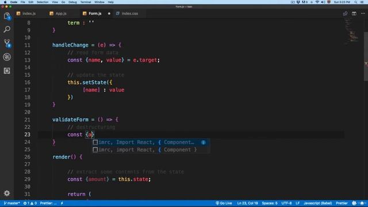Click on this.setState on line 16
The image size is (368, 207).
point(87,82)
